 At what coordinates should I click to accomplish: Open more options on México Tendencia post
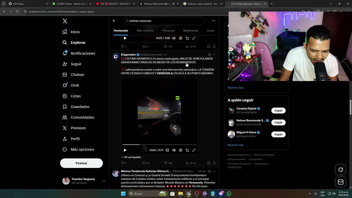(214, 171)
